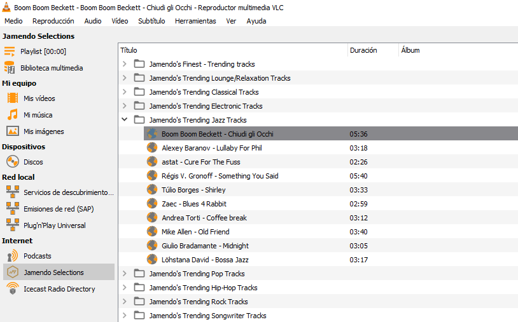Screen dimensions: 518x322
Task: Open Biblioteca multimedia label in sidebar
Action: pos(52,68)
